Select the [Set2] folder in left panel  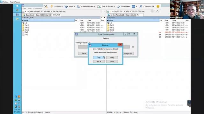click(x=26, y=28)
